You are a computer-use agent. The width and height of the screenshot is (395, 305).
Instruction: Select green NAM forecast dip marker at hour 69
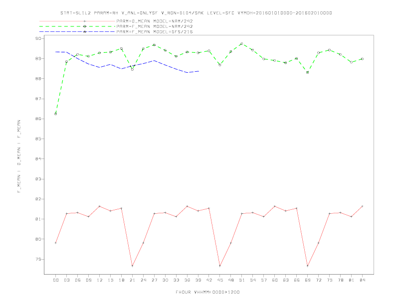308,72
